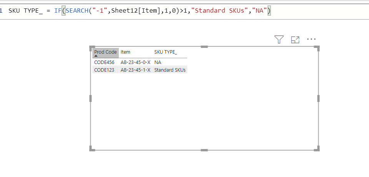Grab the bottom-left visual resize handle
This screenshot has width=369, height=177.
point(92,148)
